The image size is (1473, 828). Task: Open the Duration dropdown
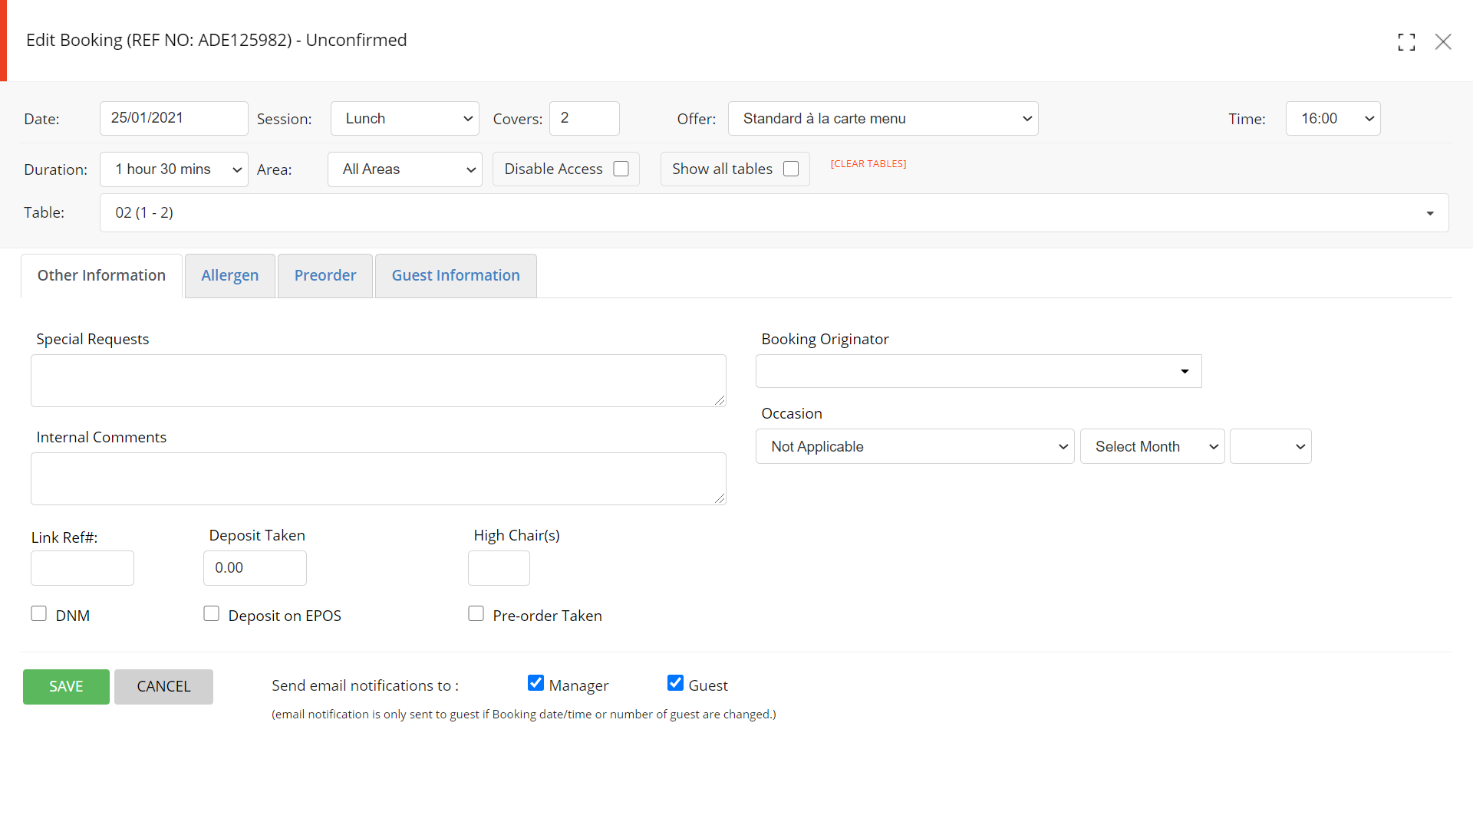coord(174,169)
